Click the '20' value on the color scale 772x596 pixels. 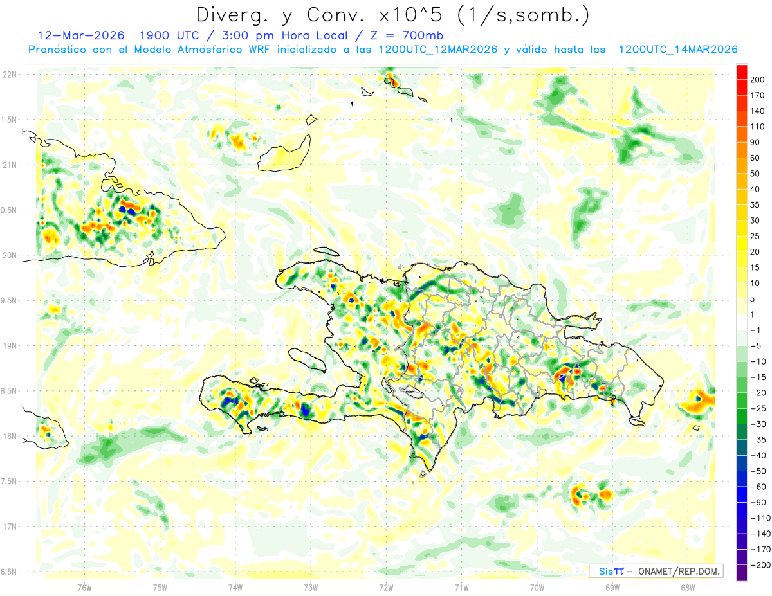tap(756, 252)
